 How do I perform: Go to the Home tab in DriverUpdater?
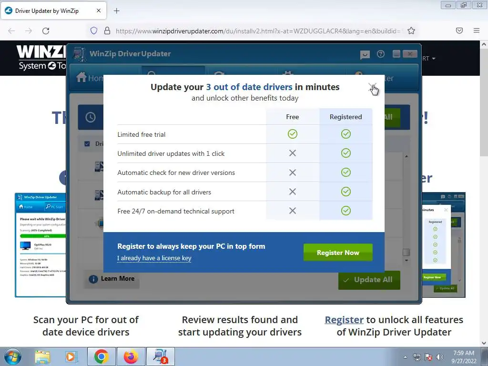90,78
